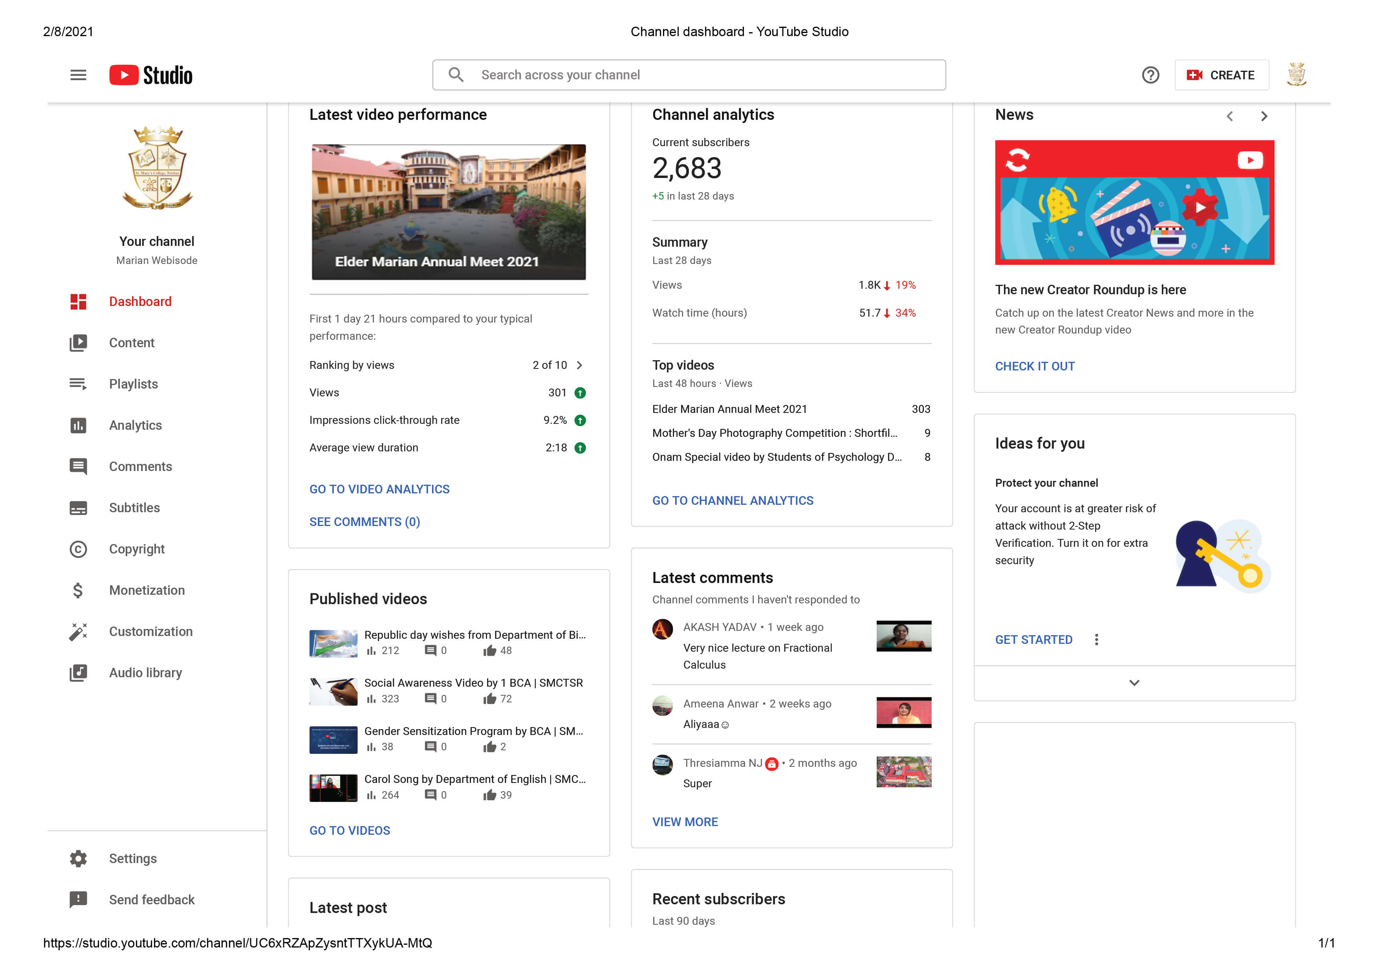Click views icon on Social Awareness video
Image resolution: width=1379 pixels, height=975 pixels.
(371, 699)
